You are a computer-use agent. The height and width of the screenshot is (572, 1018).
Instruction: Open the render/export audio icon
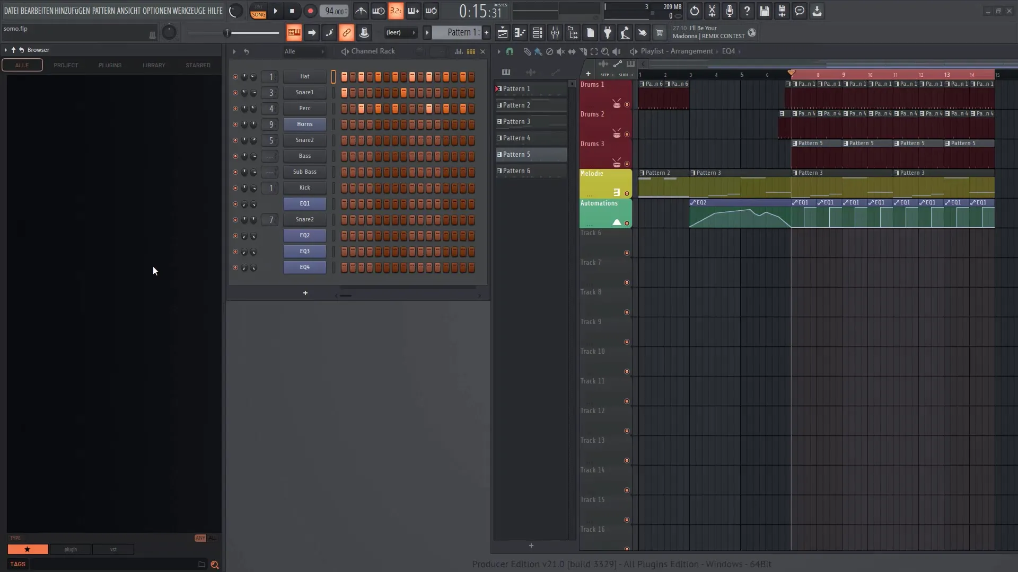point(782,11)
